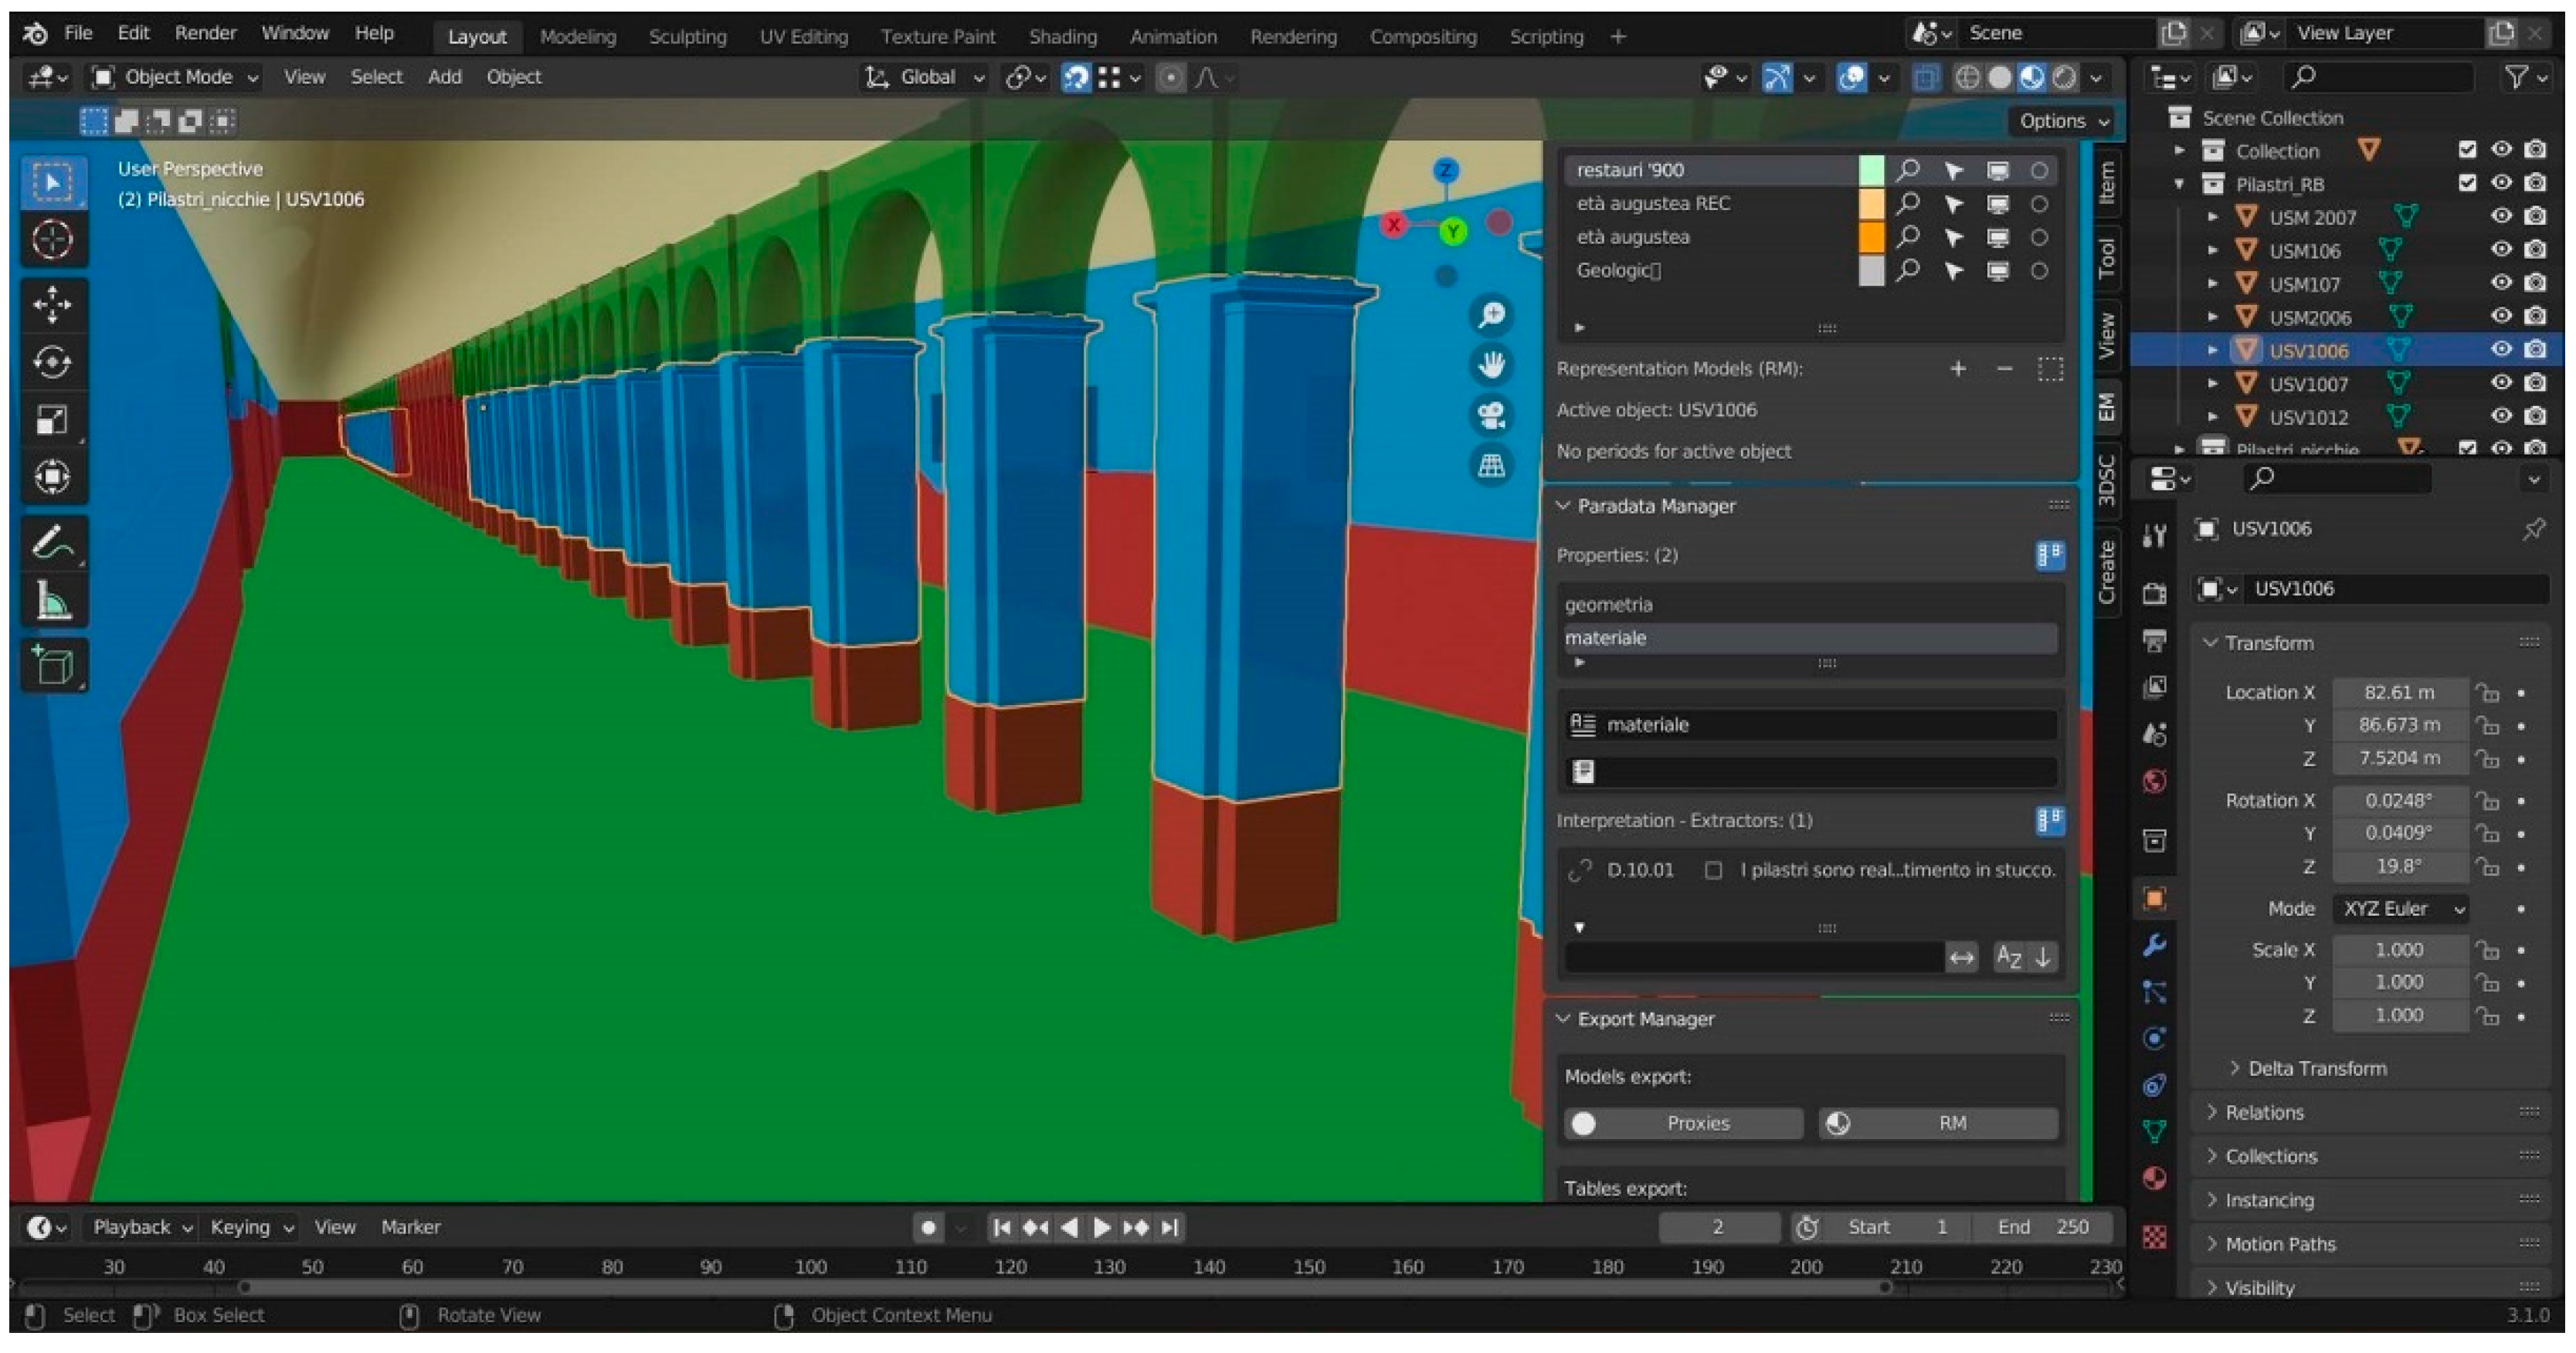Hide USM106 using its eye icon

tap(2501, 250)
